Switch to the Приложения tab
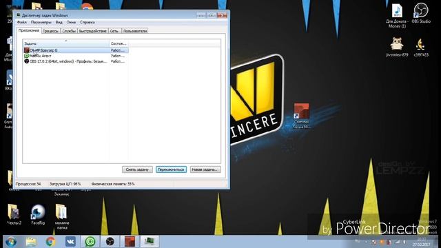This screenshot has width=441, height=248. (29, 30)
